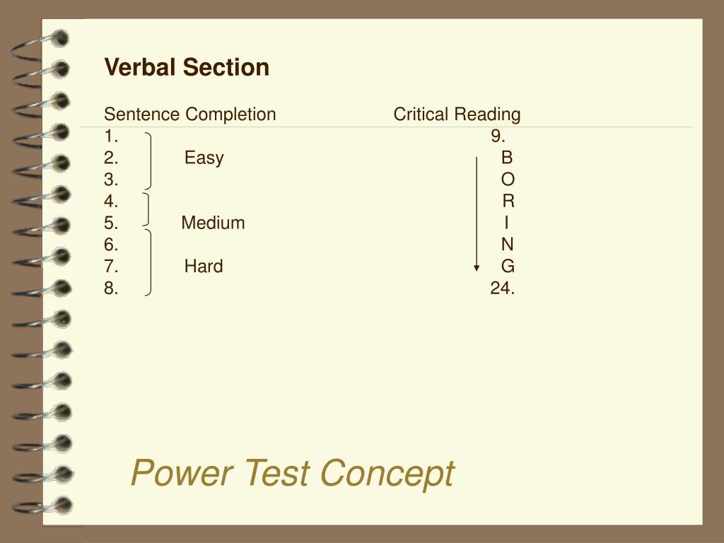Select the Sentence Completion label
Screen dimensions: 724x543
click(189, 114)
